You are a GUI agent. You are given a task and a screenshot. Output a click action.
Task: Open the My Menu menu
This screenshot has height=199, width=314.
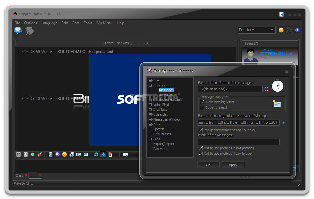point(104,23)
